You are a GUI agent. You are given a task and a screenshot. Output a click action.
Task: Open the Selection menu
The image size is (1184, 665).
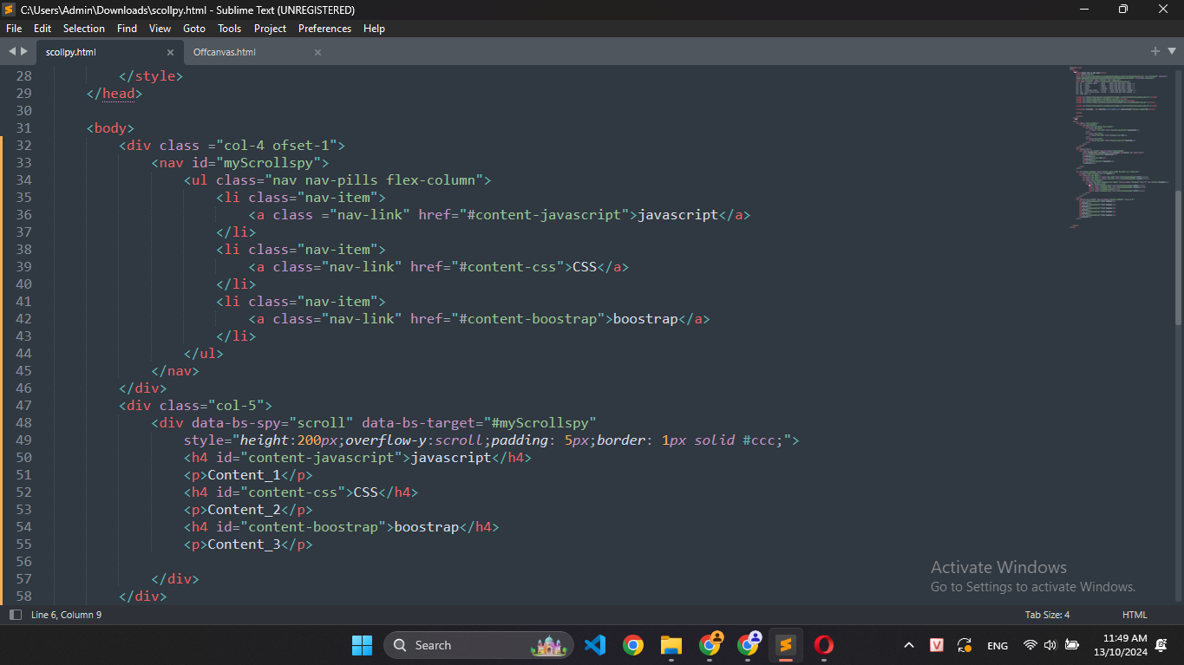84,29
